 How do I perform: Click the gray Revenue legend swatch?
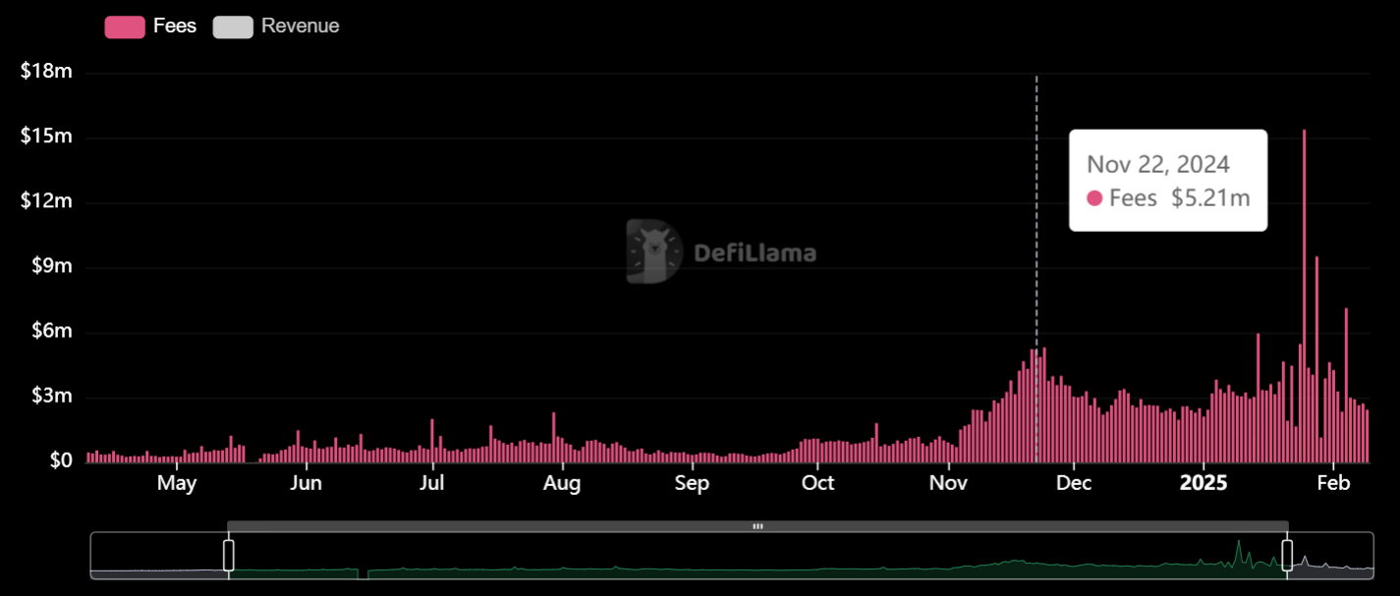pos(233,27)
